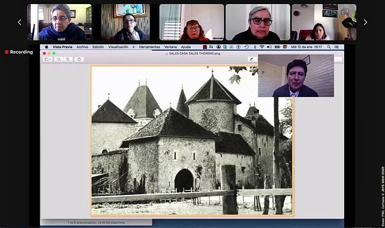Image resolution: width=385 pixels, height=228 pixels.
Task: Click the zoom in magnifier button
Action: pos(68,59)
